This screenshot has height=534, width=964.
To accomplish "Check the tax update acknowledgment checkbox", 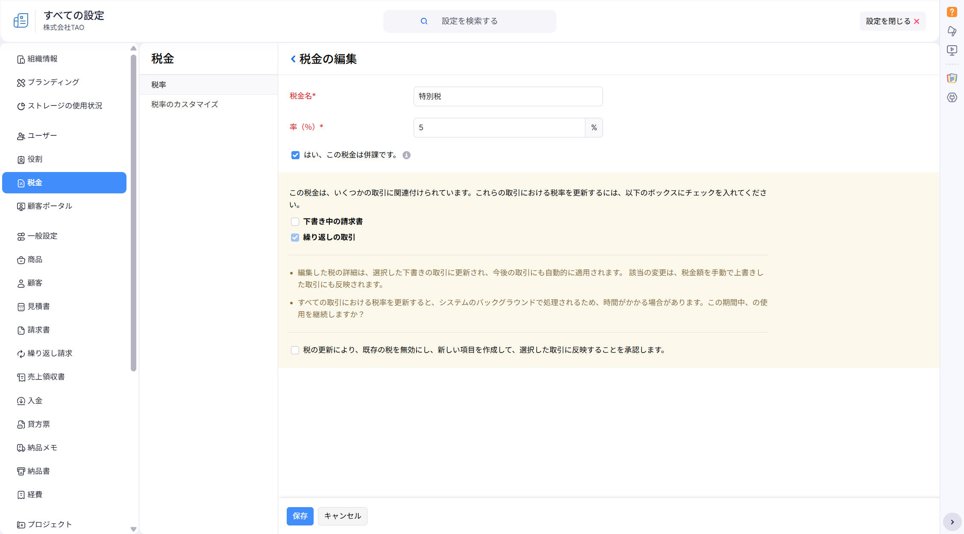I will coord(295,350).
